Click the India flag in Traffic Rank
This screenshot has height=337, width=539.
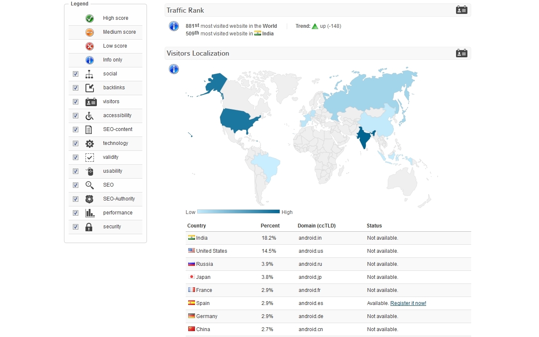(x=258, y=33)
